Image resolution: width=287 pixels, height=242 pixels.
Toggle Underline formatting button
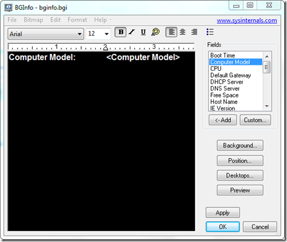tap(143, 32)
